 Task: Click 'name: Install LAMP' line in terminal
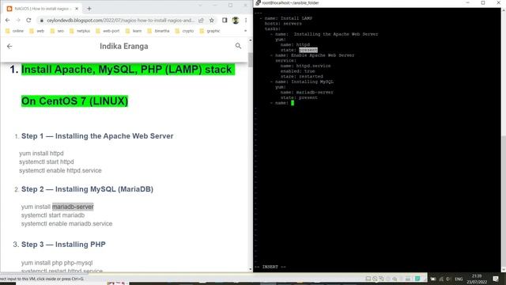288,18
